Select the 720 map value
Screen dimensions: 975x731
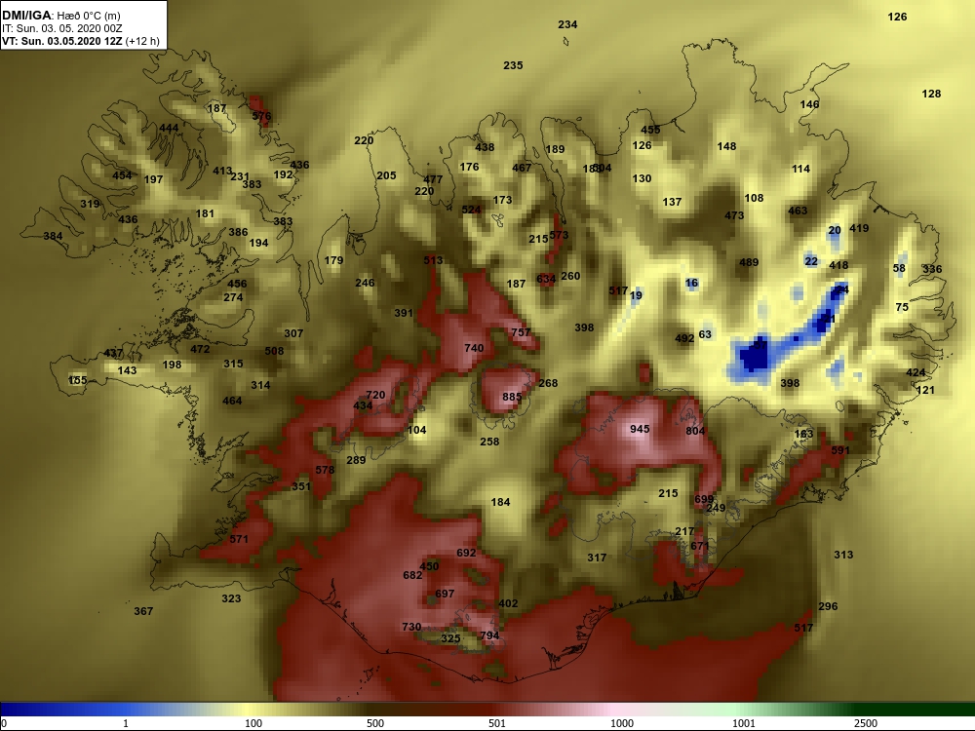[x=375, y=395]
